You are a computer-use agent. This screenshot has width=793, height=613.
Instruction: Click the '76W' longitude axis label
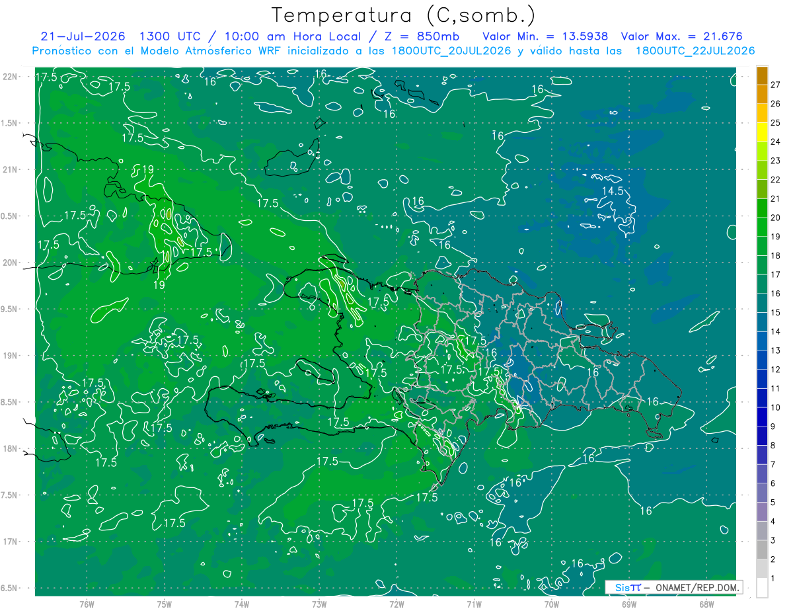pyautogui.click(x=87, y=605)
